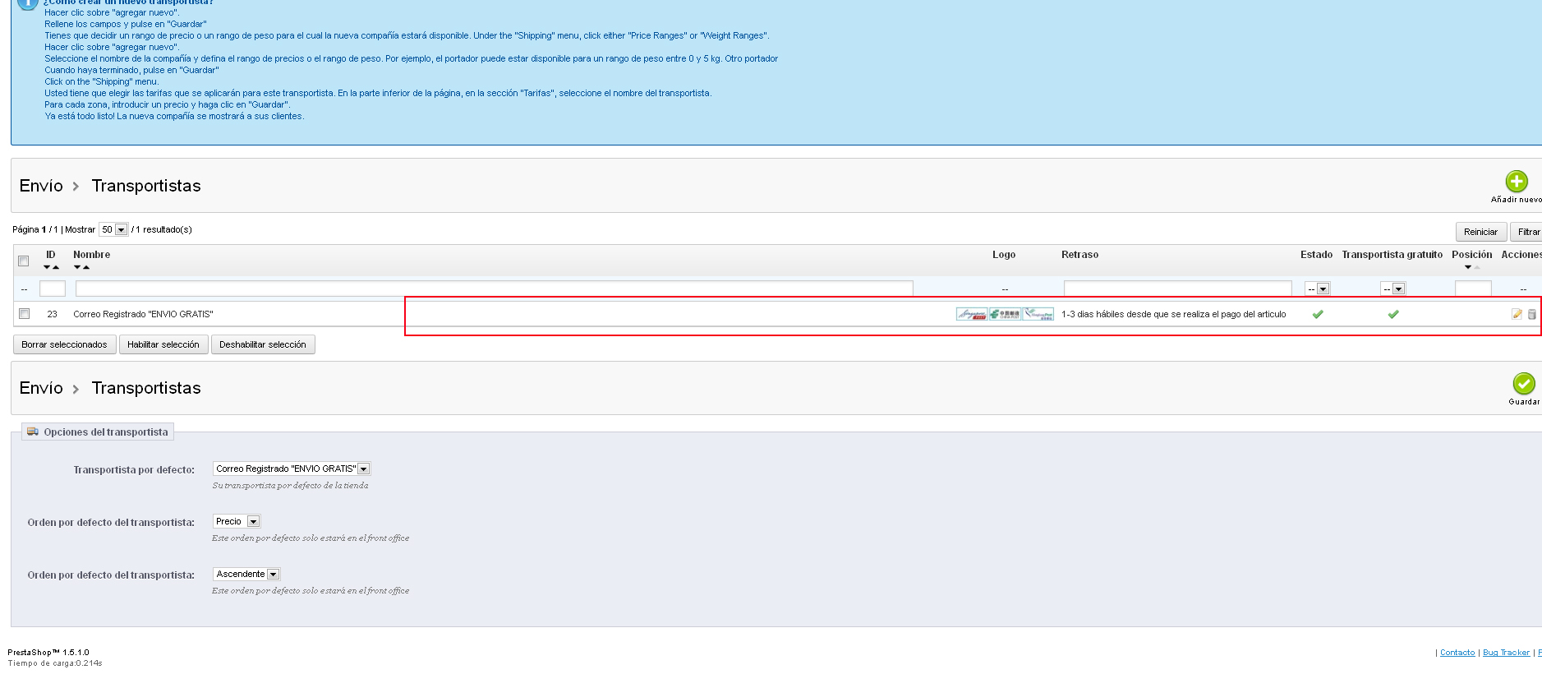Click the Filtrar button

[x=1528, y=232]
